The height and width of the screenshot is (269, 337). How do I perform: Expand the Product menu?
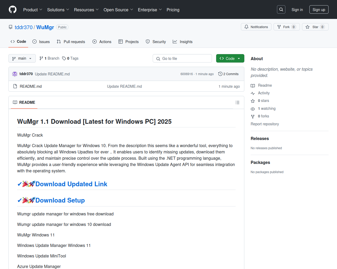pyautogui.click(x=33, y=10)
